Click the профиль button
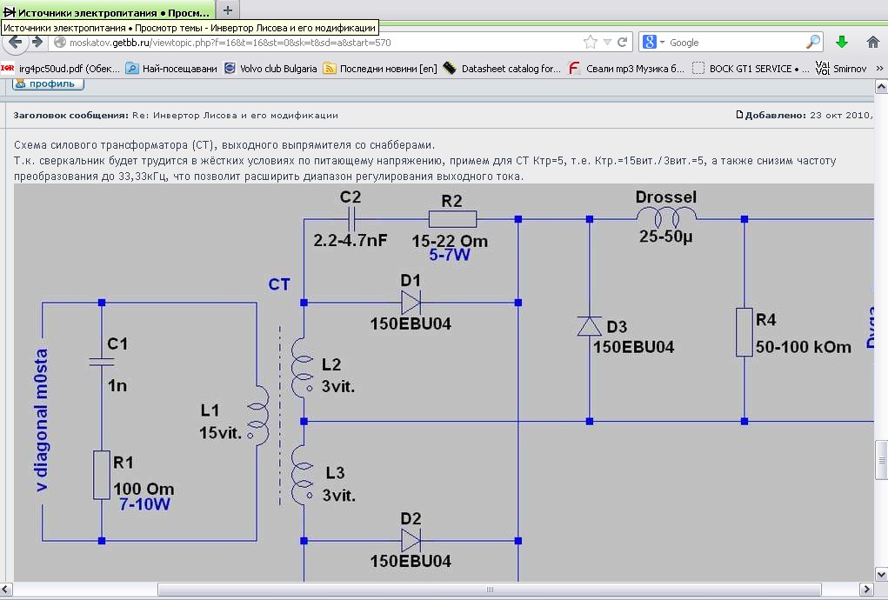The width and height of the screenshot is (888, 600). 49,84
